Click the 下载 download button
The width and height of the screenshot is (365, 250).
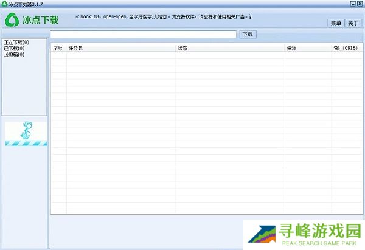click(x=248, y=35)
